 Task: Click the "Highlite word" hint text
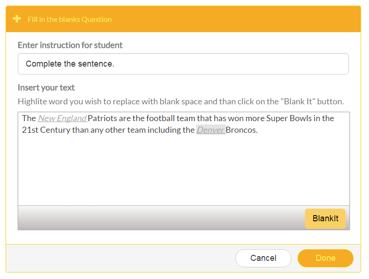click(180, 102)
